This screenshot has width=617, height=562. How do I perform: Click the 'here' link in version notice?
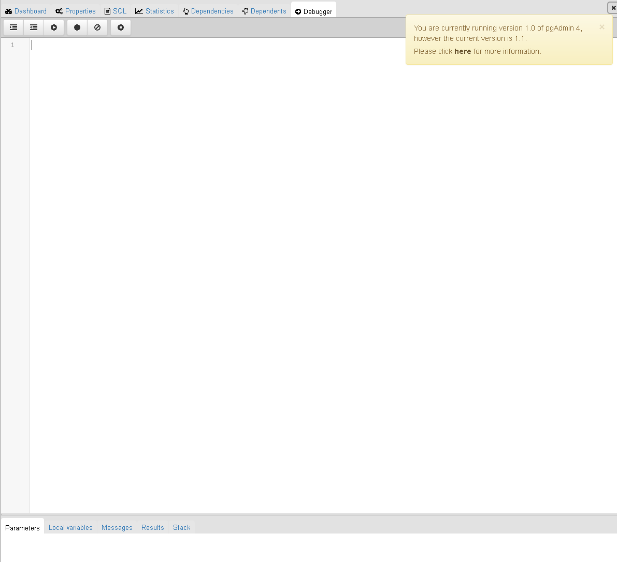pos(463,51)
